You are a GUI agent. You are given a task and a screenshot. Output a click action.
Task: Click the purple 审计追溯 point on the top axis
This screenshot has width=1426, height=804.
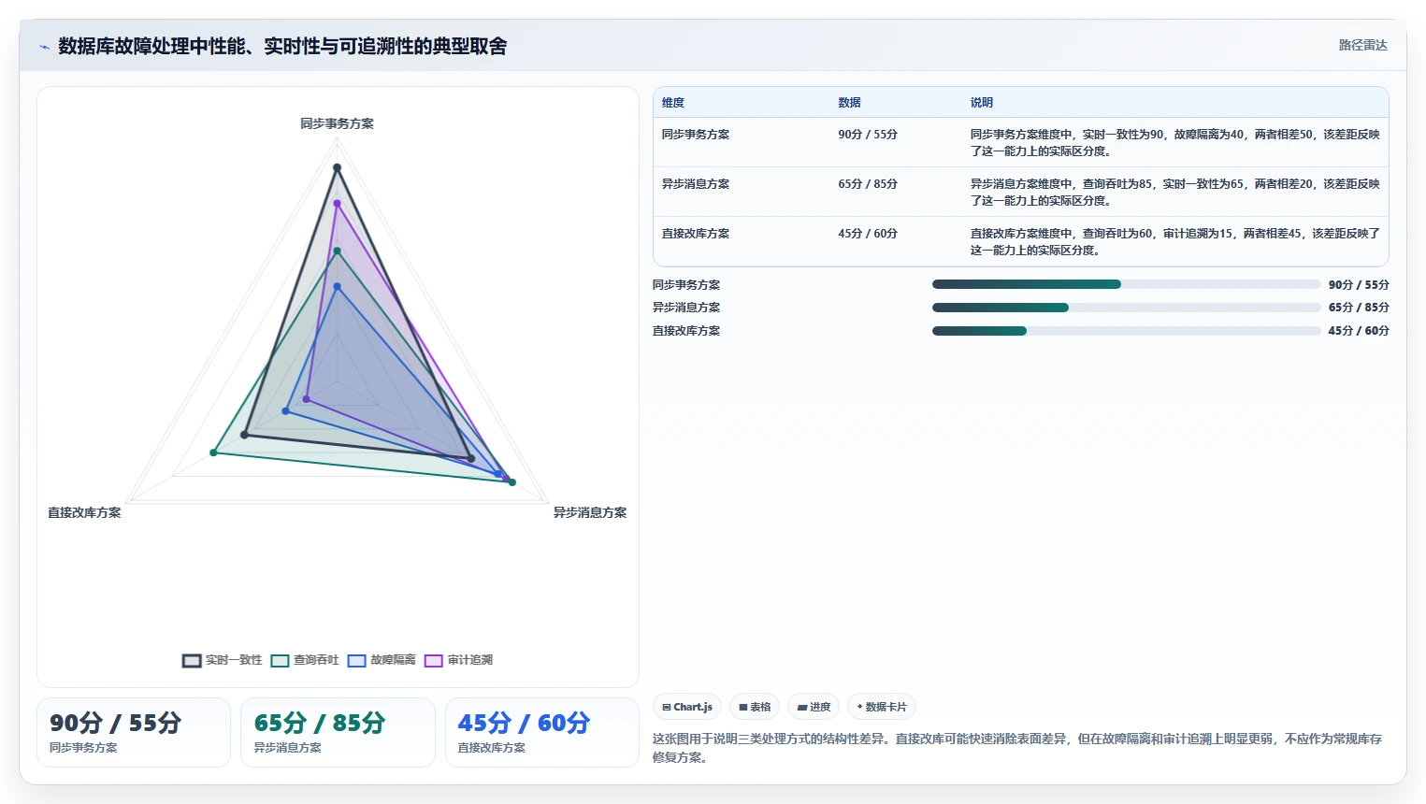(x=338, y=203)
